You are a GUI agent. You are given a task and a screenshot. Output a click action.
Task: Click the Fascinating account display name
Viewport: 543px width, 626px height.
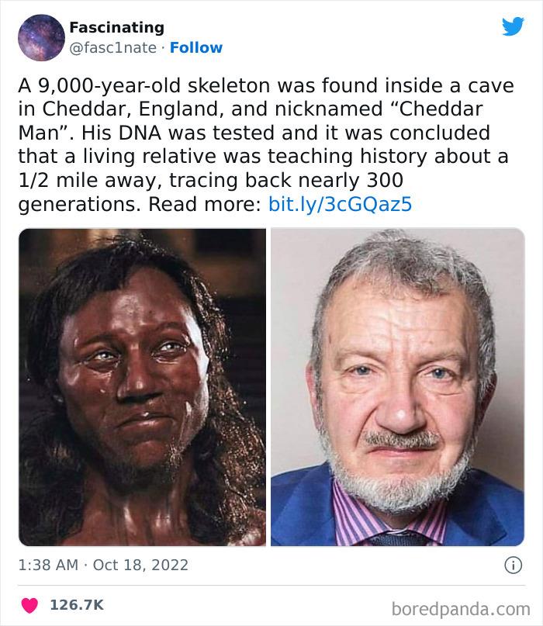tap(116, 27)
